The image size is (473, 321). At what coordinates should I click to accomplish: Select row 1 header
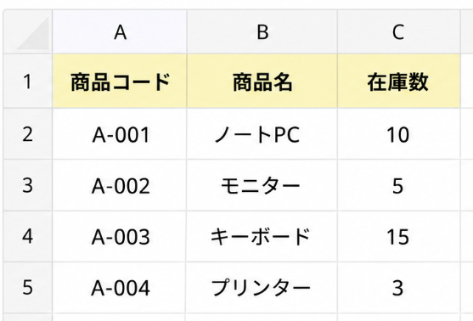pos(28,82)
